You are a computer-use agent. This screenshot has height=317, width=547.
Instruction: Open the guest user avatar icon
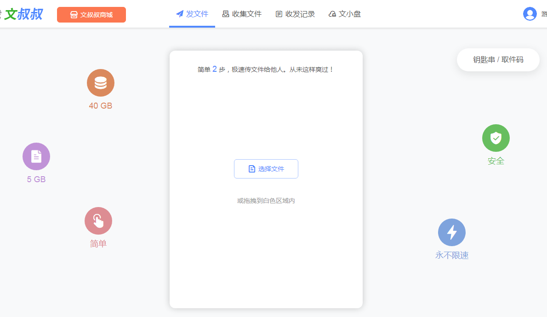point(530,14)
